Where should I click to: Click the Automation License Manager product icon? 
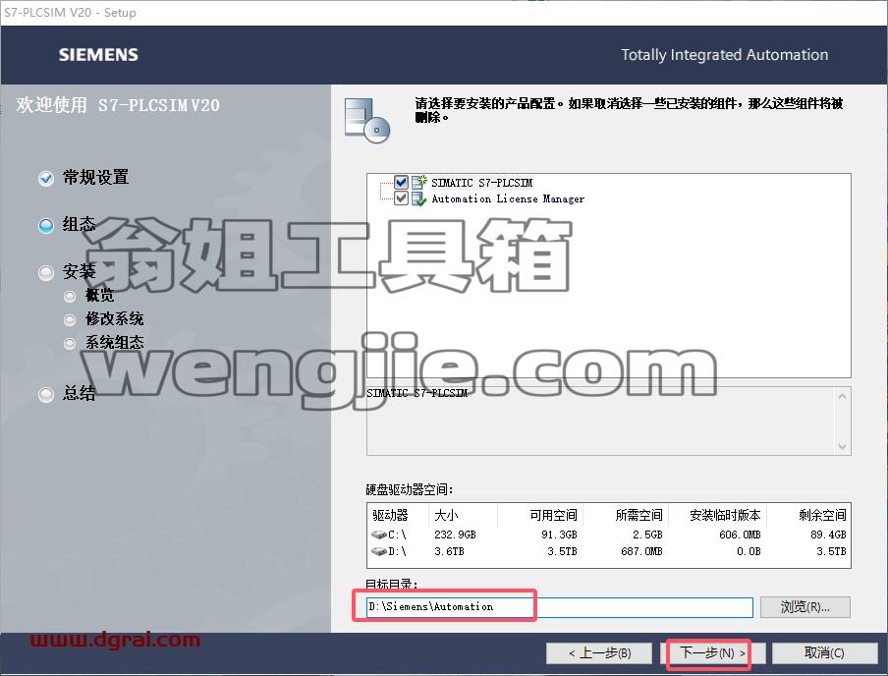[x=419, y=198]
